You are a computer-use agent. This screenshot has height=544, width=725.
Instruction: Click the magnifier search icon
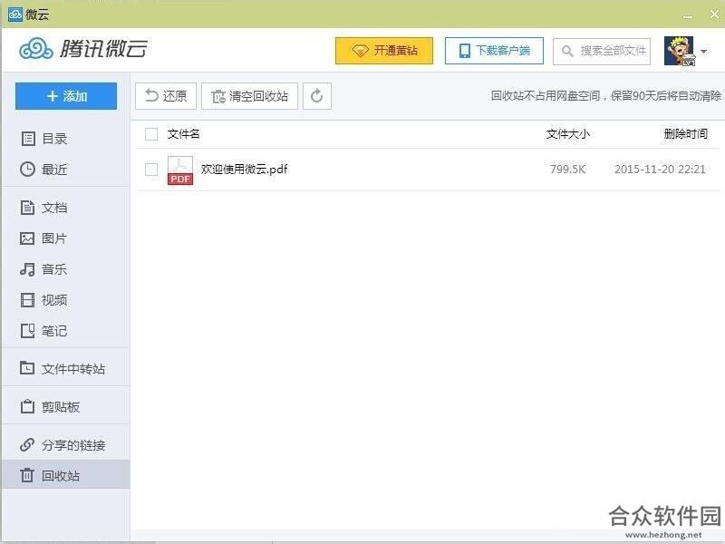coord(567,51)
